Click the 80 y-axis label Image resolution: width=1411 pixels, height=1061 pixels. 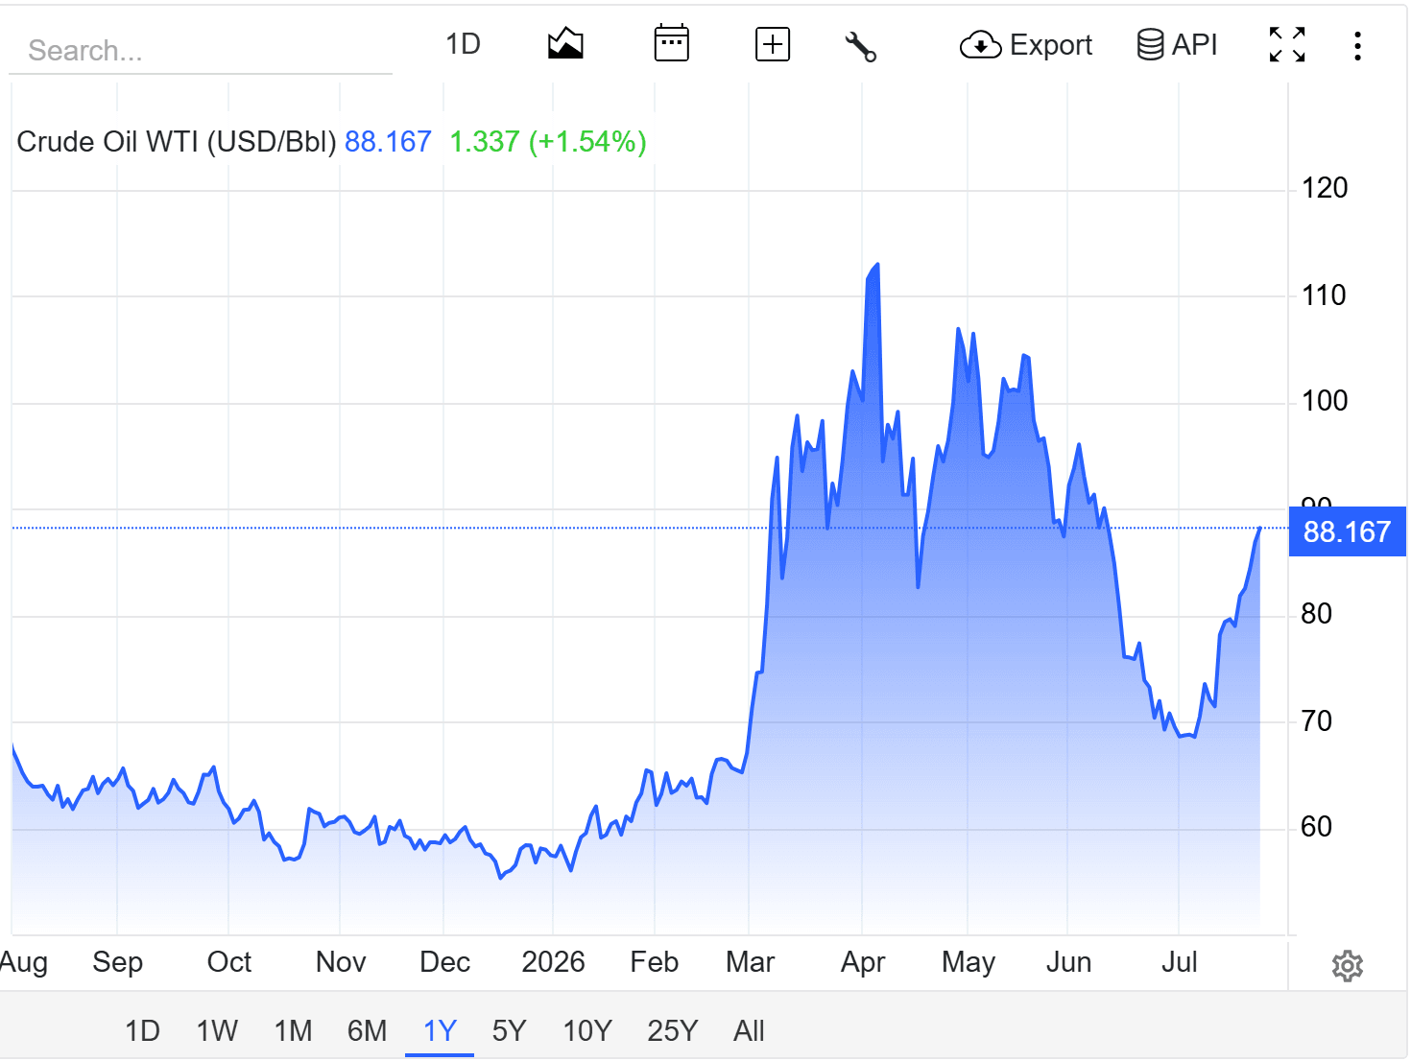1316,613
